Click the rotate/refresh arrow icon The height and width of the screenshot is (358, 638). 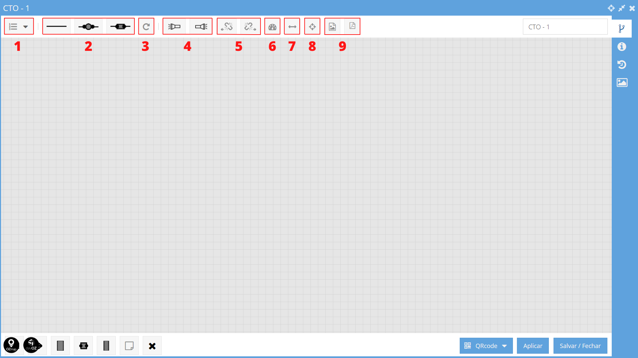[146, 27]
